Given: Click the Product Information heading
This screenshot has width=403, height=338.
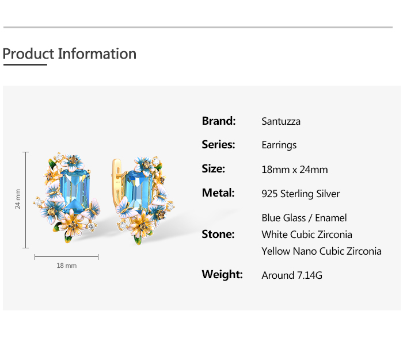Looking at the screenshot, I should click(70, 54).
